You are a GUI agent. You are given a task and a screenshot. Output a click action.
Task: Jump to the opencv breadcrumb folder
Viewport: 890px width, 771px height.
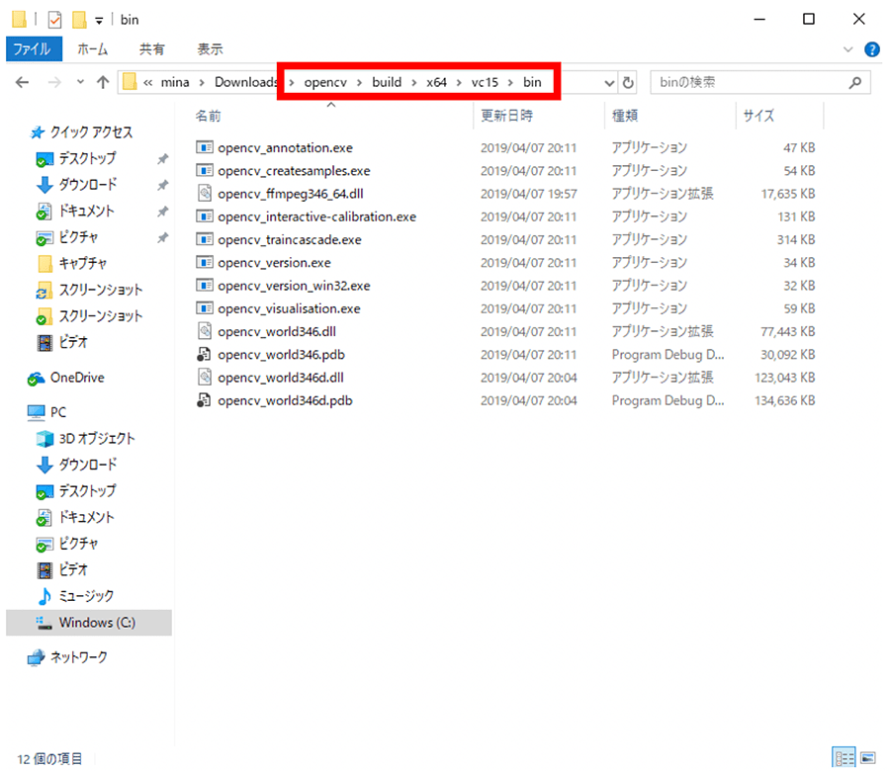(325, 82)
